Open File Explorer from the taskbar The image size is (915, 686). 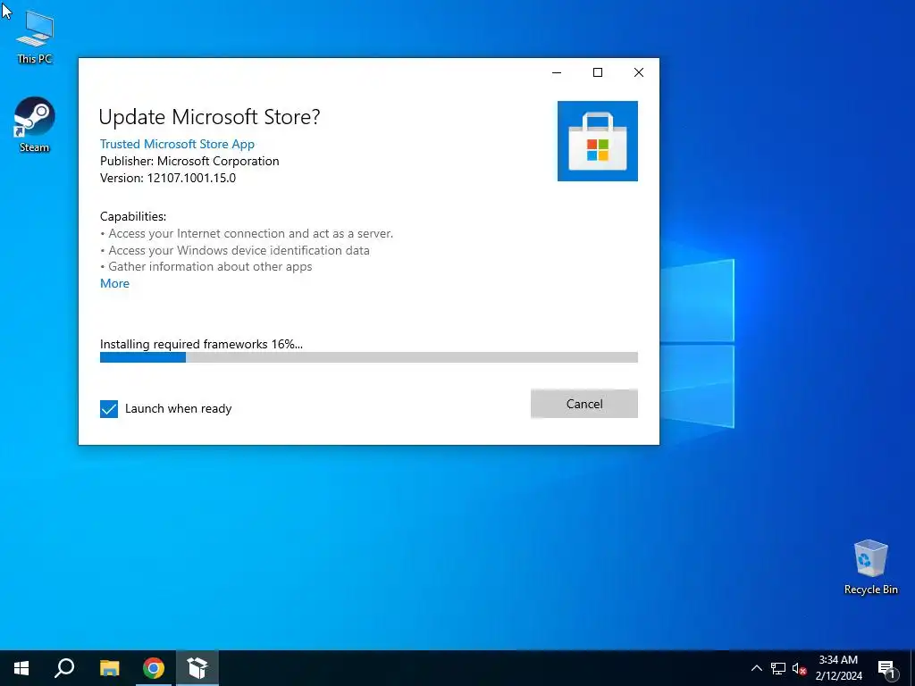[109, 668]
